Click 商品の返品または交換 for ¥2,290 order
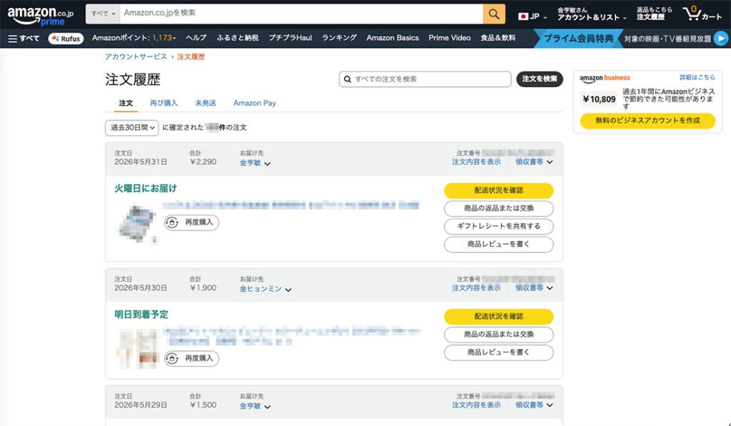Viewport: 731px width, 426px height. (499, 208)
